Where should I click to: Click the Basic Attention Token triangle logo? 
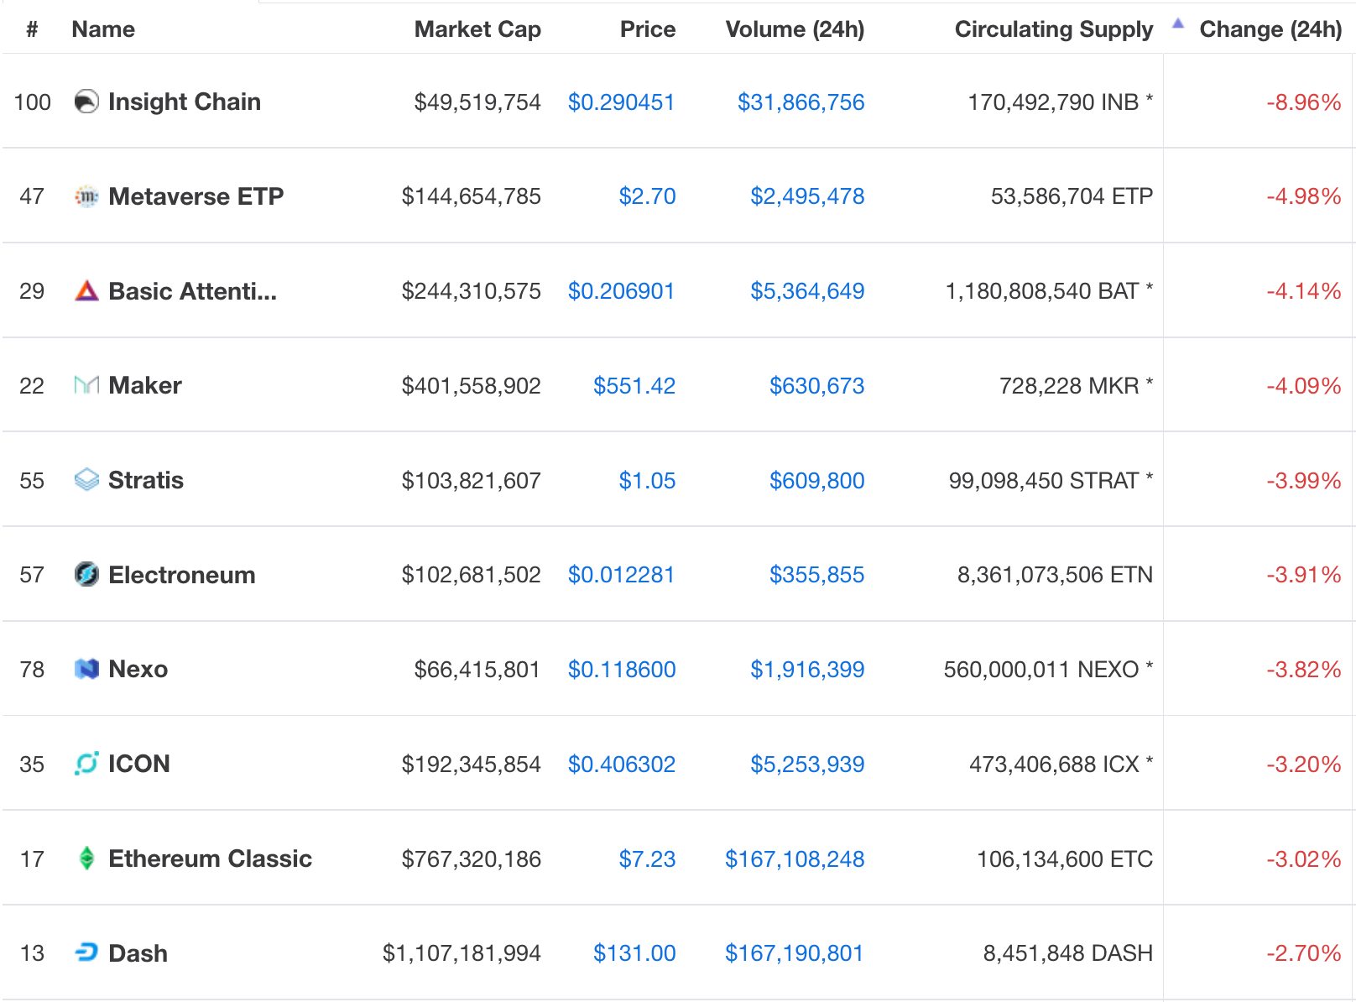point(86,291)
